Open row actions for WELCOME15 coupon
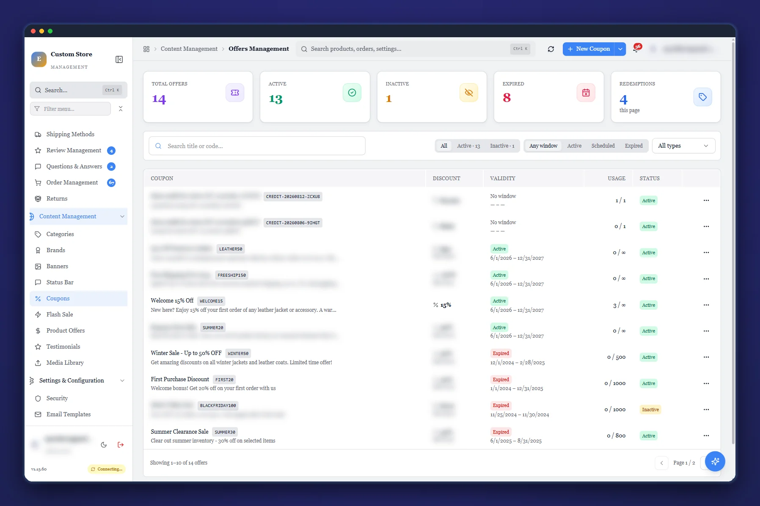 tap(706, 305)
